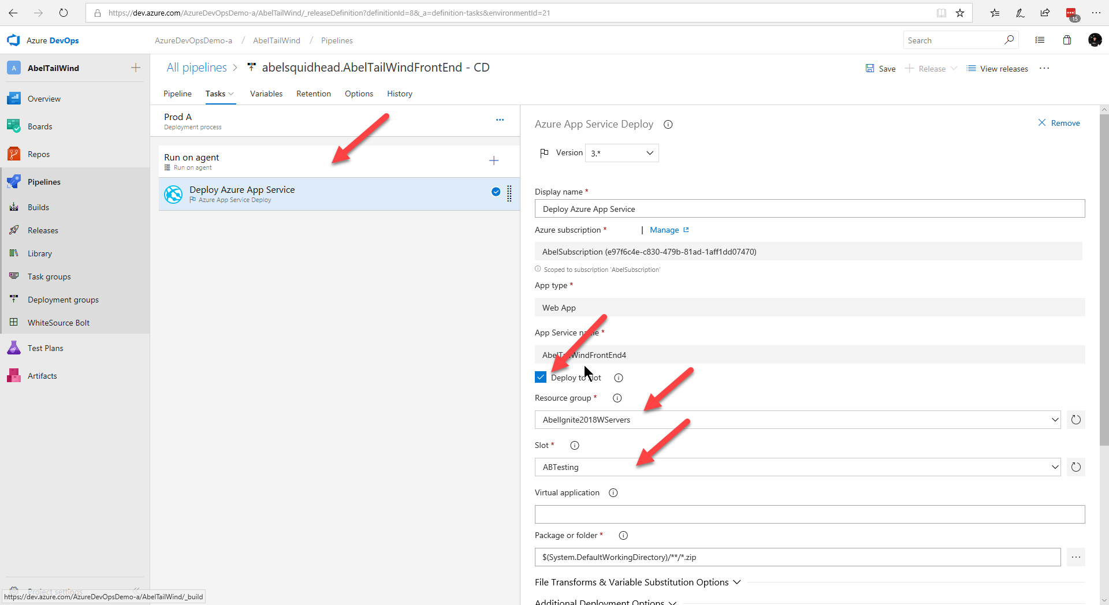
Task: Browse for package or folder path
Action: 1075,557
